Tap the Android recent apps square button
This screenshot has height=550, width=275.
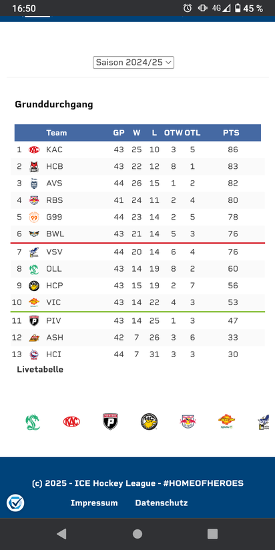pos(212,534)
